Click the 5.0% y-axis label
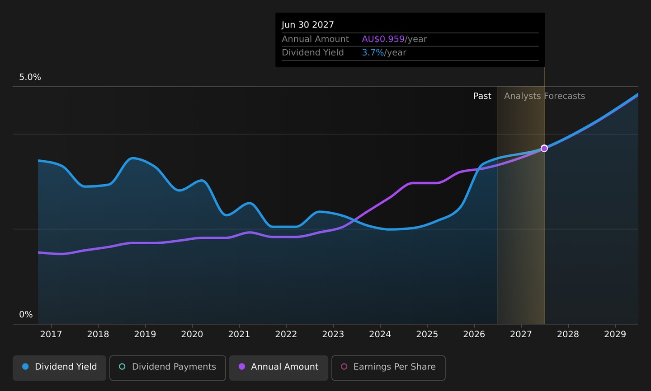The image size is (651, 391). click(x=30, y=77)
